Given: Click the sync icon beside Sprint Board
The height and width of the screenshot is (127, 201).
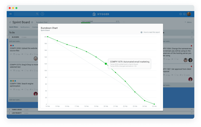Looking at the screenshot, I should pyautogui.click(x=10, y=22).
